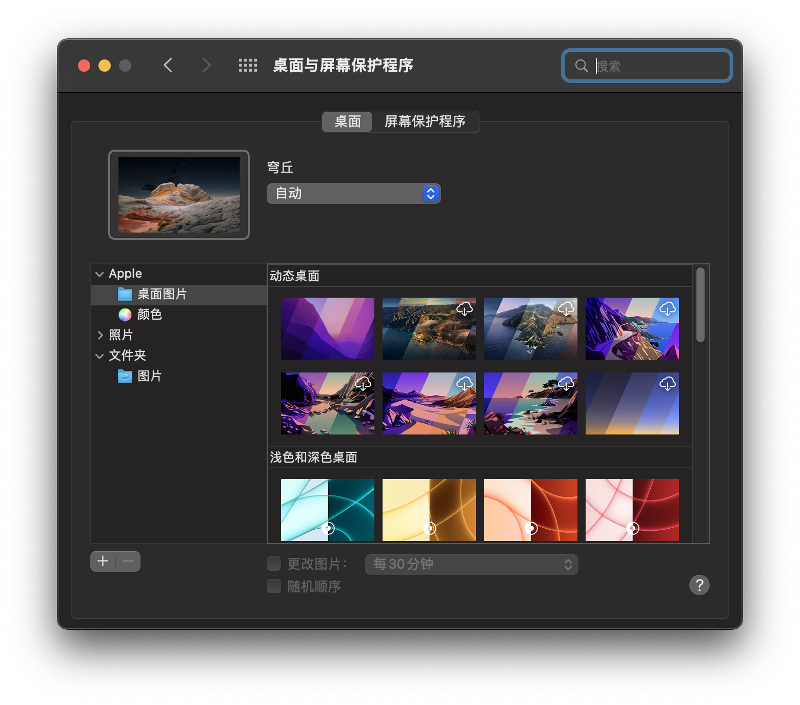Screen dimensions: 800x705
Task: Toggle the 随机顺序 checkbox
Action: click(x=274, y=586)
